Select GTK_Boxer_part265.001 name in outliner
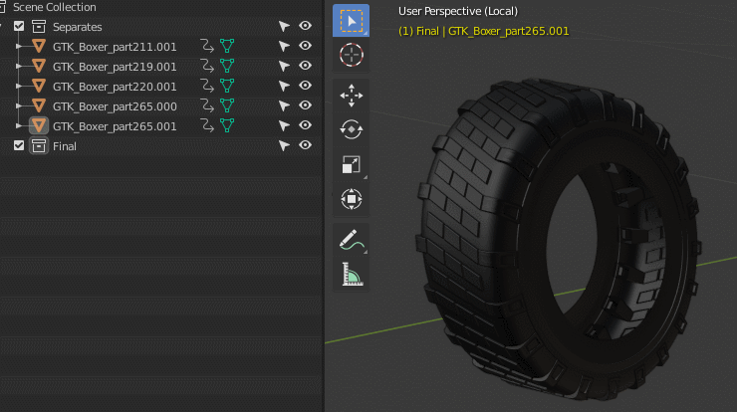 point(115,126)
